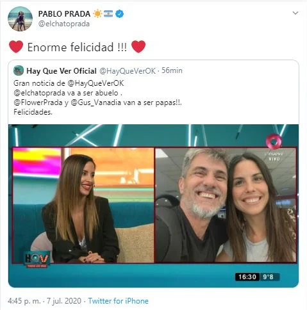Open the right selfie image panel

point(226,205)
